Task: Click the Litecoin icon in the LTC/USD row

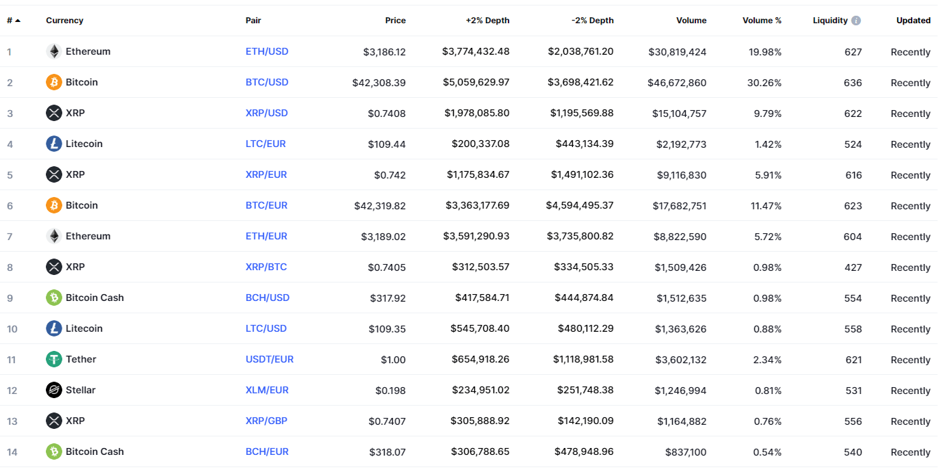Action: 53,328
